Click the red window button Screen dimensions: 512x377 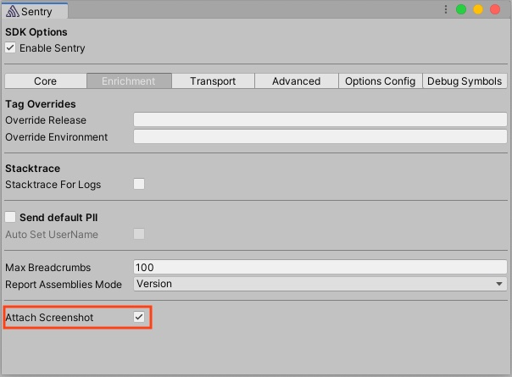coord(495,9)
